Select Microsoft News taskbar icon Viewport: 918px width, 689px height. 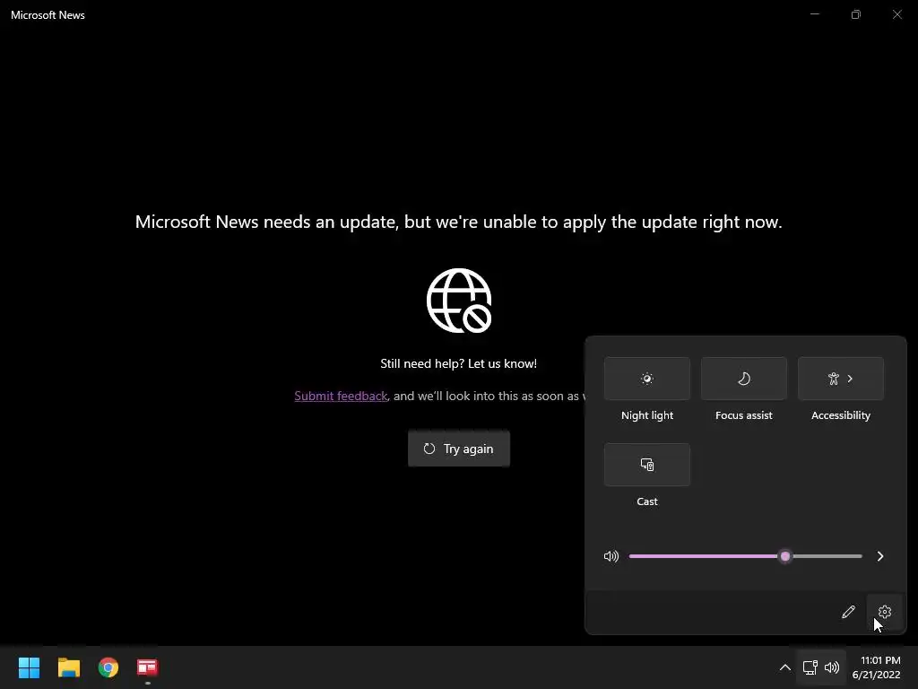coord(148,667)
